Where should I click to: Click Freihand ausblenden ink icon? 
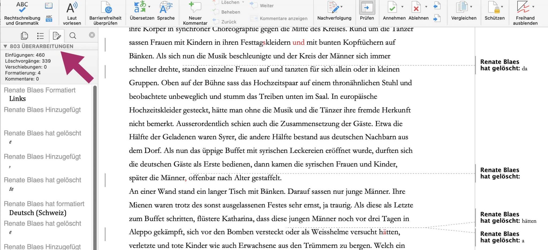[523, 7]
